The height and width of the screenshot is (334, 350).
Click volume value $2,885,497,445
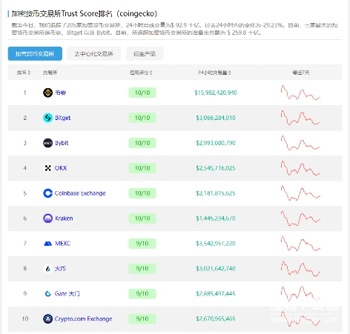216,294
